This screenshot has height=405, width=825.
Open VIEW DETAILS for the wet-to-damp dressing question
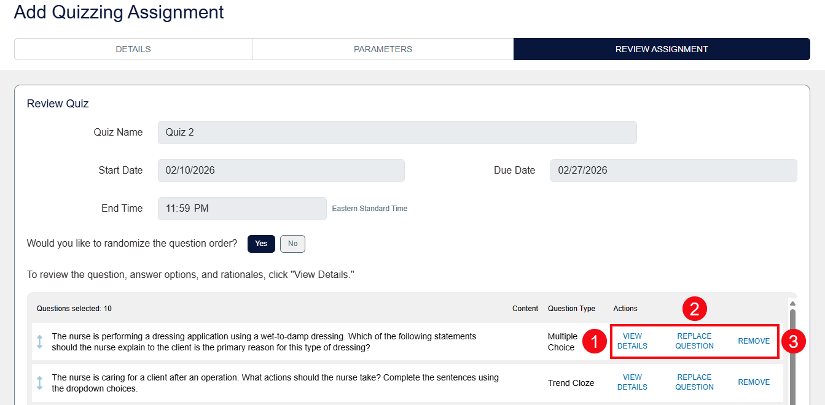coord(632,341)
